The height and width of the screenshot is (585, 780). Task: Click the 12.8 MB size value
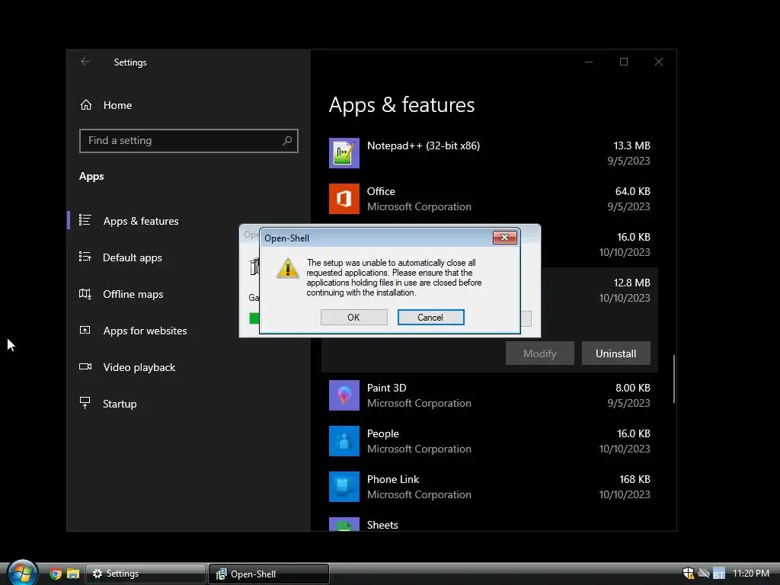[x=631, y=283]
